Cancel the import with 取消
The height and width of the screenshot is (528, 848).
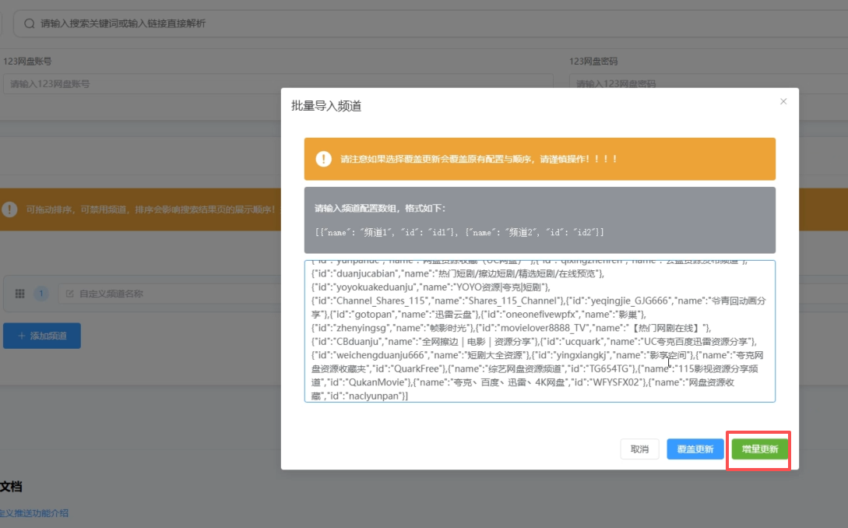point(639,449)
